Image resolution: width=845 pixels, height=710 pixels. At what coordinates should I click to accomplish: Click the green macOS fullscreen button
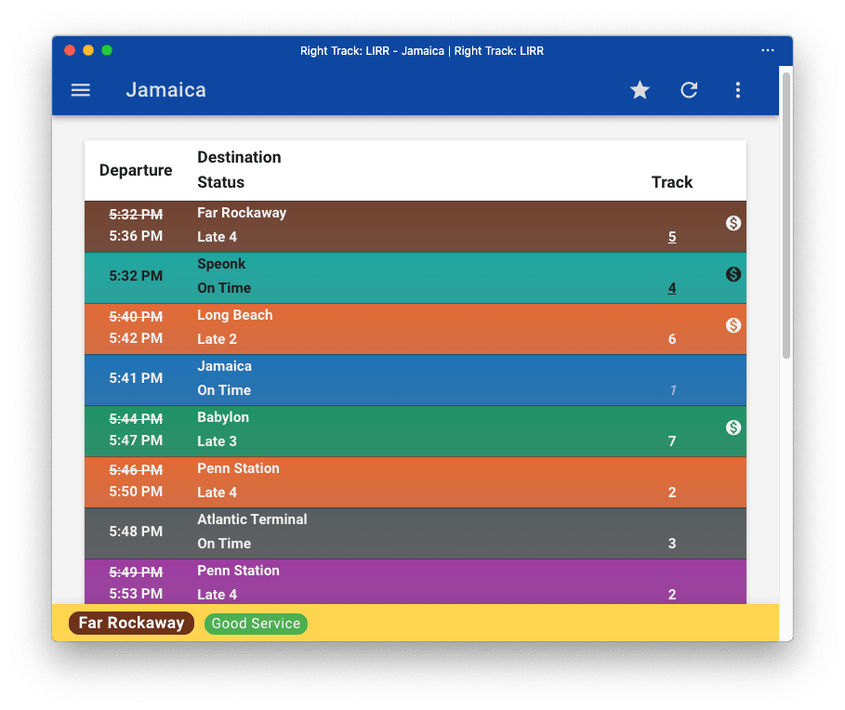pos(107,50)
